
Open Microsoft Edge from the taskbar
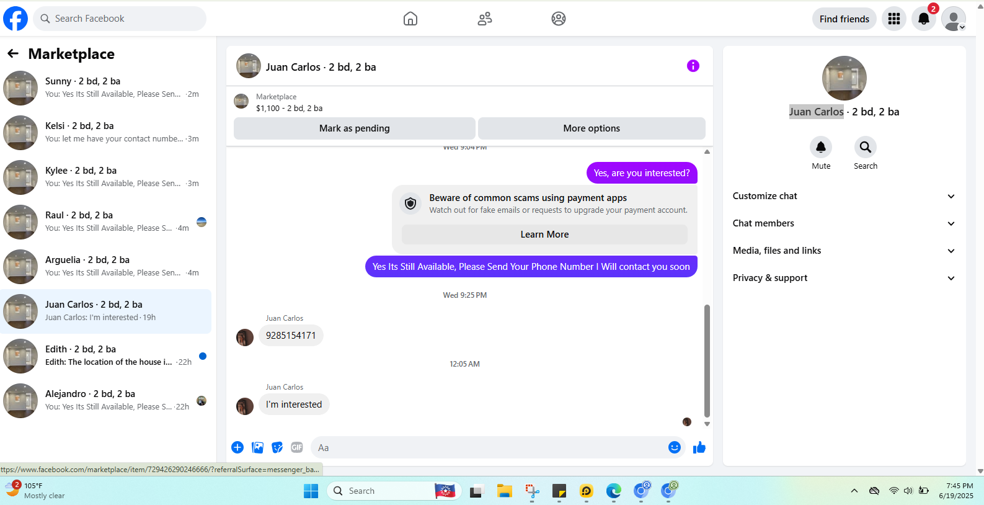pyautogui.click(x=614, y=491)
